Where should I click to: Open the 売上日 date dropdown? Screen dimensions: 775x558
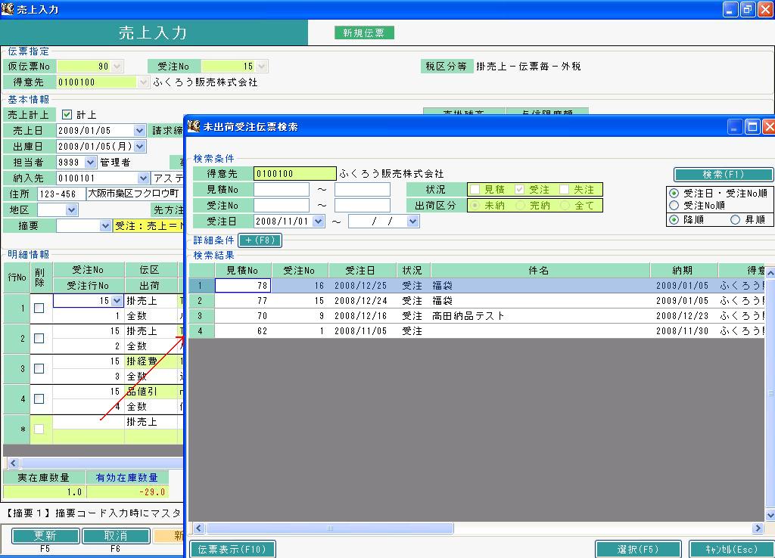[139, 130]
